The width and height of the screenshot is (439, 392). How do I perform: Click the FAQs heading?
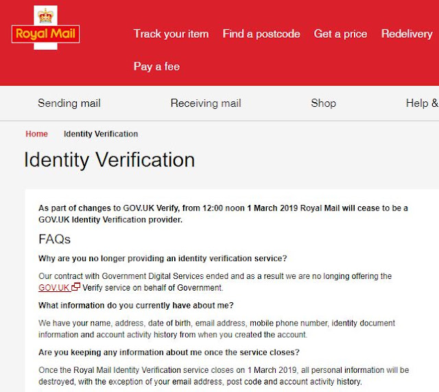pos(55,239)
